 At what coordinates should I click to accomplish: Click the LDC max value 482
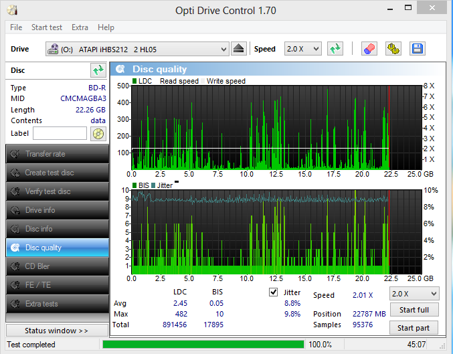181,314
